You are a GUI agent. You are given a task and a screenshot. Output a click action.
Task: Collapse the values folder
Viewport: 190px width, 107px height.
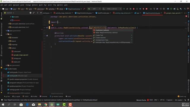[9, 48]
